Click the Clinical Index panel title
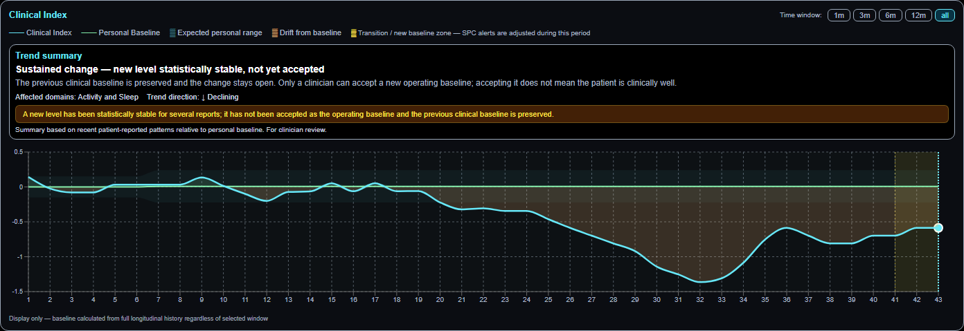 pos(38,15)
